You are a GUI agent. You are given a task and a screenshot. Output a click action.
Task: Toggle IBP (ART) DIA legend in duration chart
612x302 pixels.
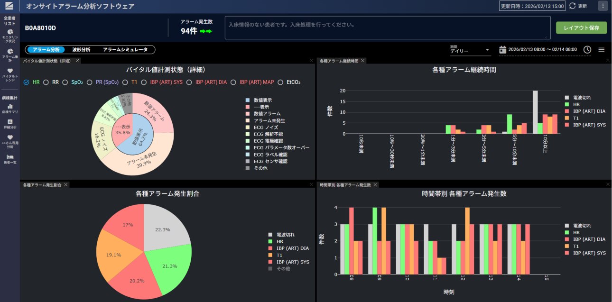(x=585, y=111)
